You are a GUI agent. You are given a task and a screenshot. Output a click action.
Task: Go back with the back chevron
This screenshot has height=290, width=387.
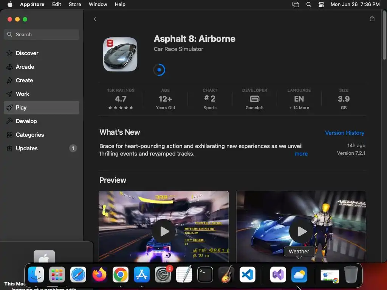95,19
